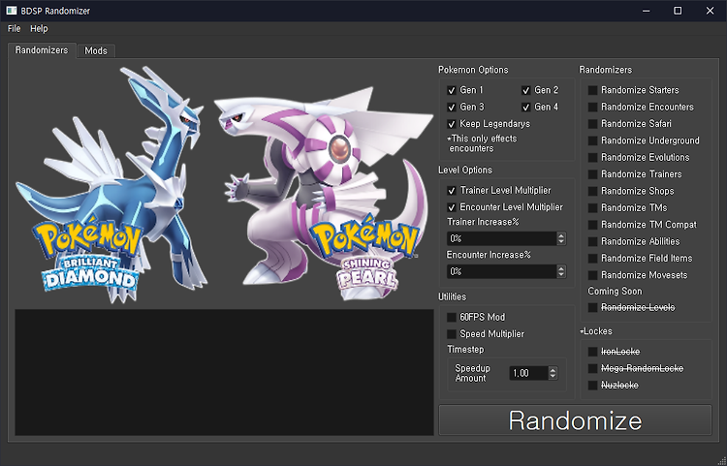Click the Shining Pearl Palkia image
Image resolution: width=727 pixels, height=466 pixels.
[x=325, y=195]
